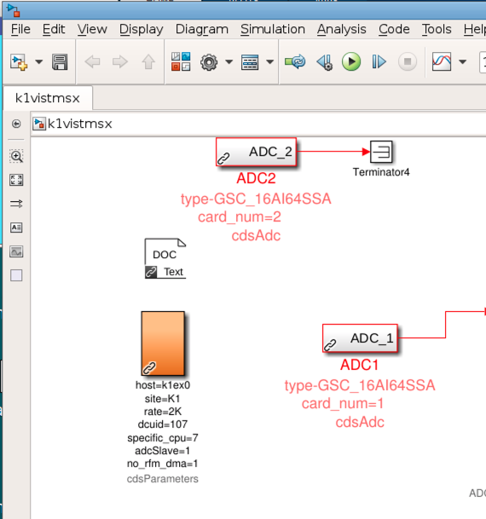This screenshot has width=486, height=519.
Task: Toggle the Hide/Show Model Browser icon
Action: 16,124
